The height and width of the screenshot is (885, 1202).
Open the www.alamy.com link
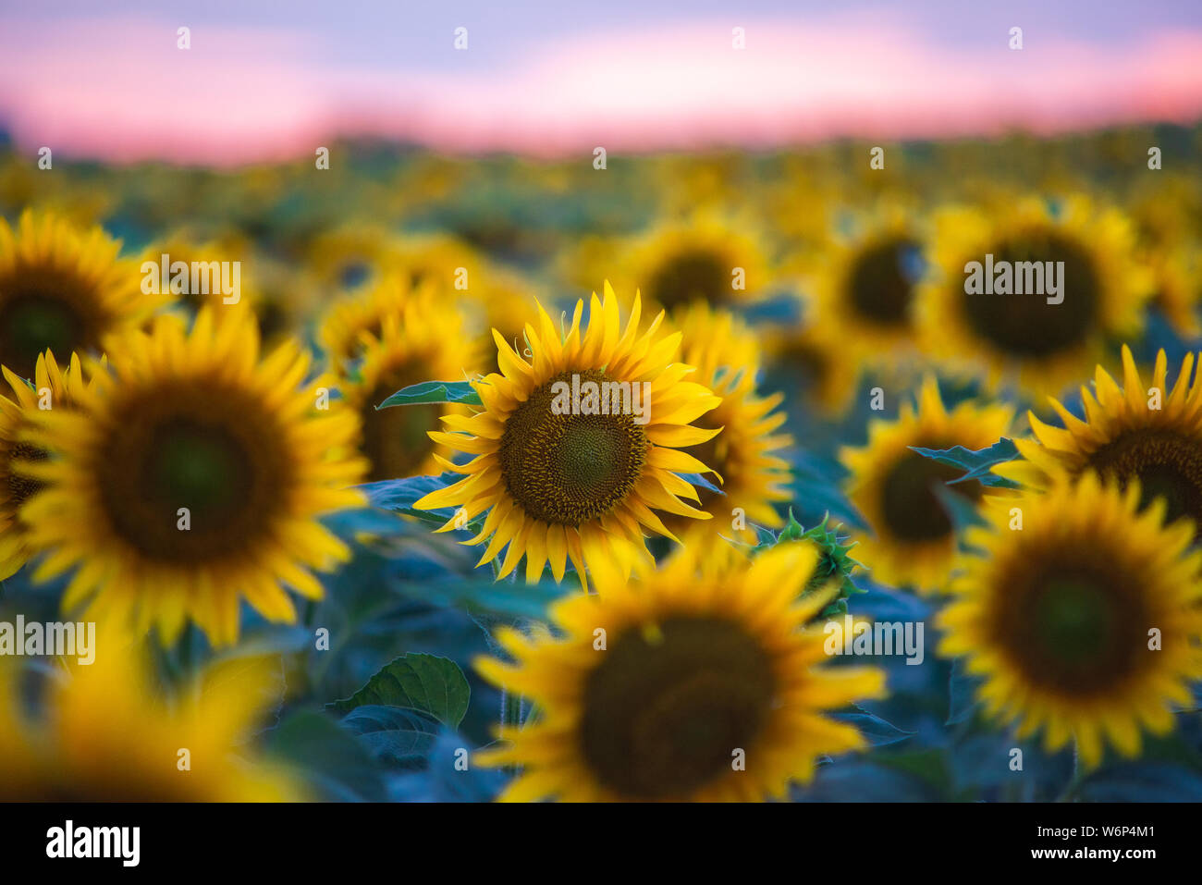[1093, 854]
